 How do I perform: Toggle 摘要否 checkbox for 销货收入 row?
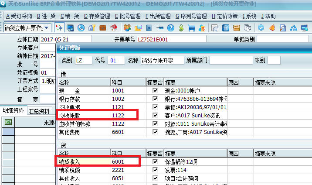click(x=155, y=161)
